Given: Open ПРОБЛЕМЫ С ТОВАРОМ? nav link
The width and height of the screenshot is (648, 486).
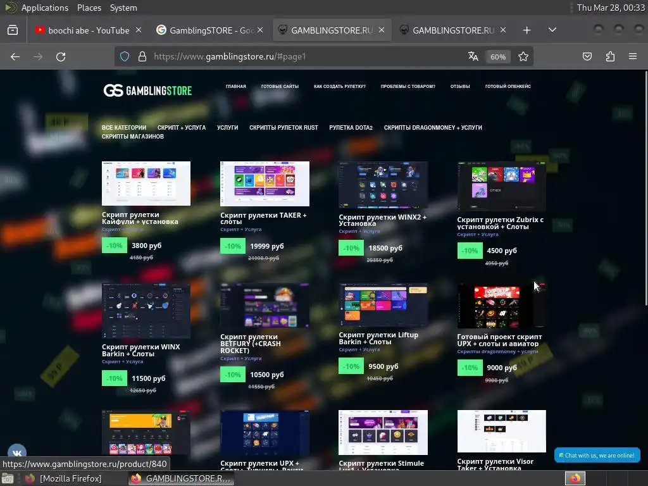Looking at the screenshot, I should (408, 86).
